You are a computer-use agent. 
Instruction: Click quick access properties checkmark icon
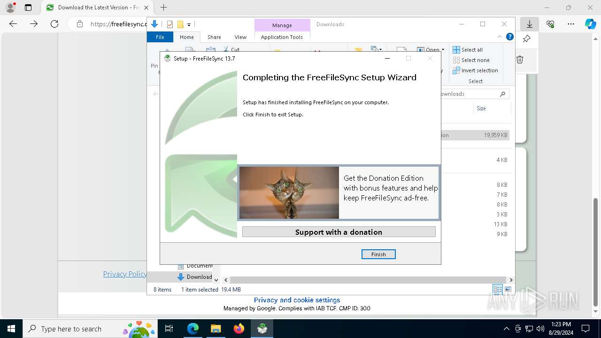pyautogui.click(x=170, y=24)
